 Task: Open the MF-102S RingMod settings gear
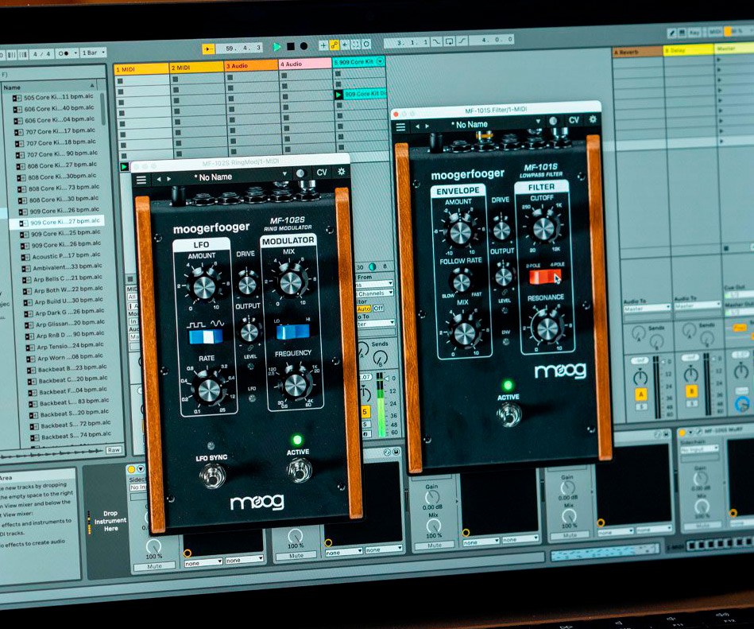point(342,171)
